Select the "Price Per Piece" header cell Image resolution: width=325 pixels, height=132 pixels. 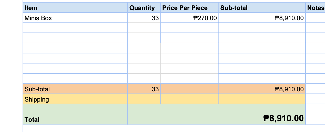pyautogui.click(x=189, y=8)
